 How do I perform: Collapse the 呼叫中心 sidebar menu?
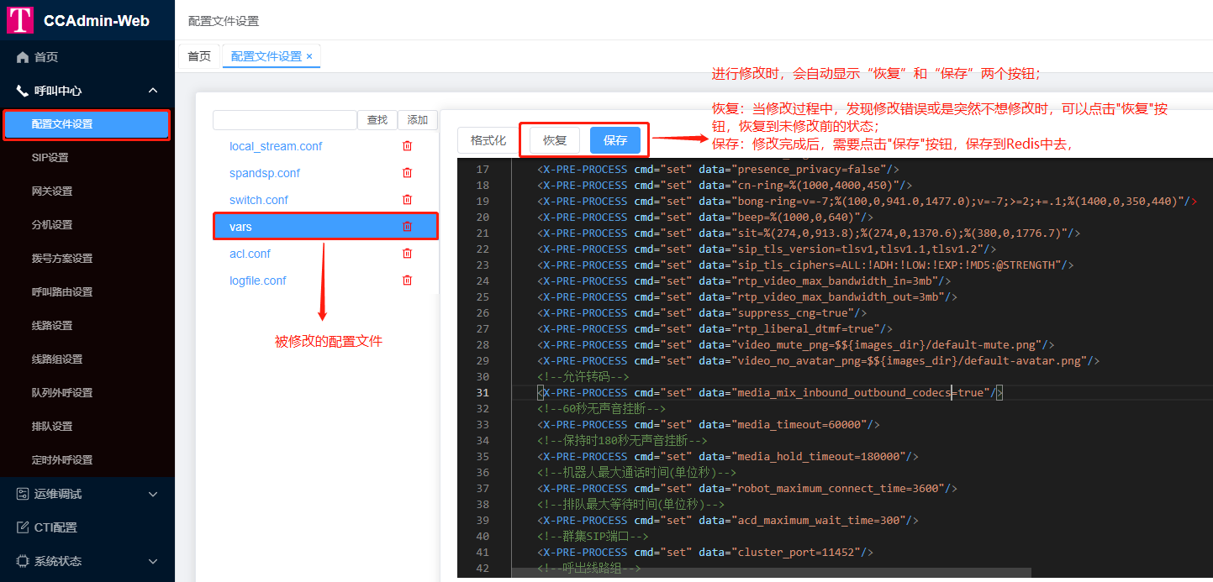pos(152,91)
